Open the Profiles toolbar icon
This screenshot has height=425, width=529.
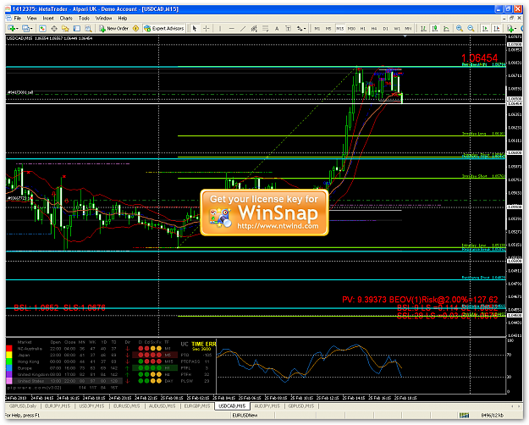[x=25, y=29]
